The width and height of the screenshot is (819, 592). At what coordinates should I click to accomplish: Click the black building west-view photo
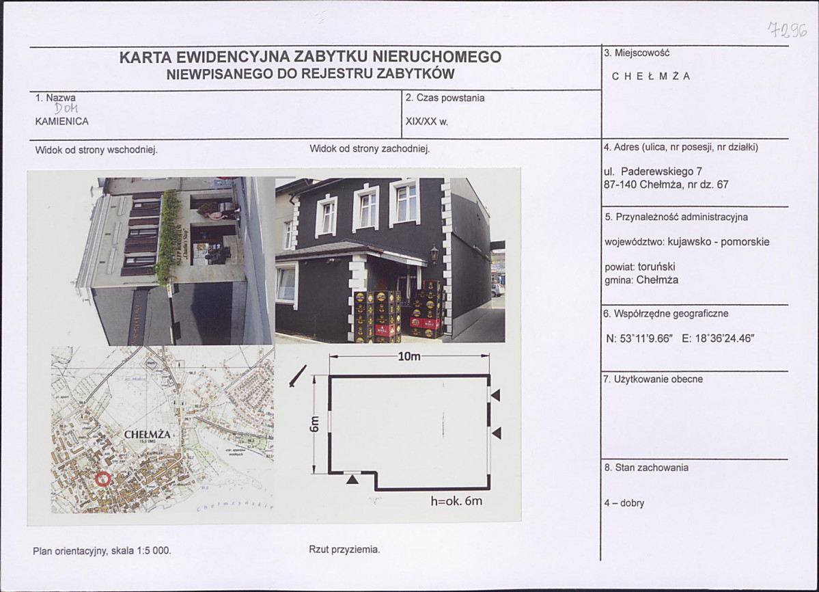[x=390, y=260]
